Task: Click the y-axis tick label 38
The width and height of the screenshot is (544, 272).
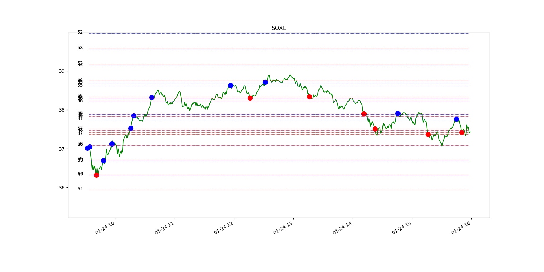Action: click(62, 110)
